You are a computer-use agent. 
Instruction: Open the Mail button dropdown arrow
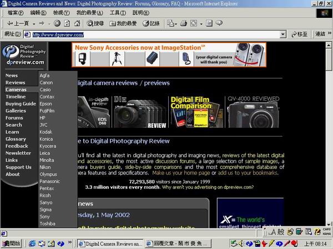tap(176, 24)
